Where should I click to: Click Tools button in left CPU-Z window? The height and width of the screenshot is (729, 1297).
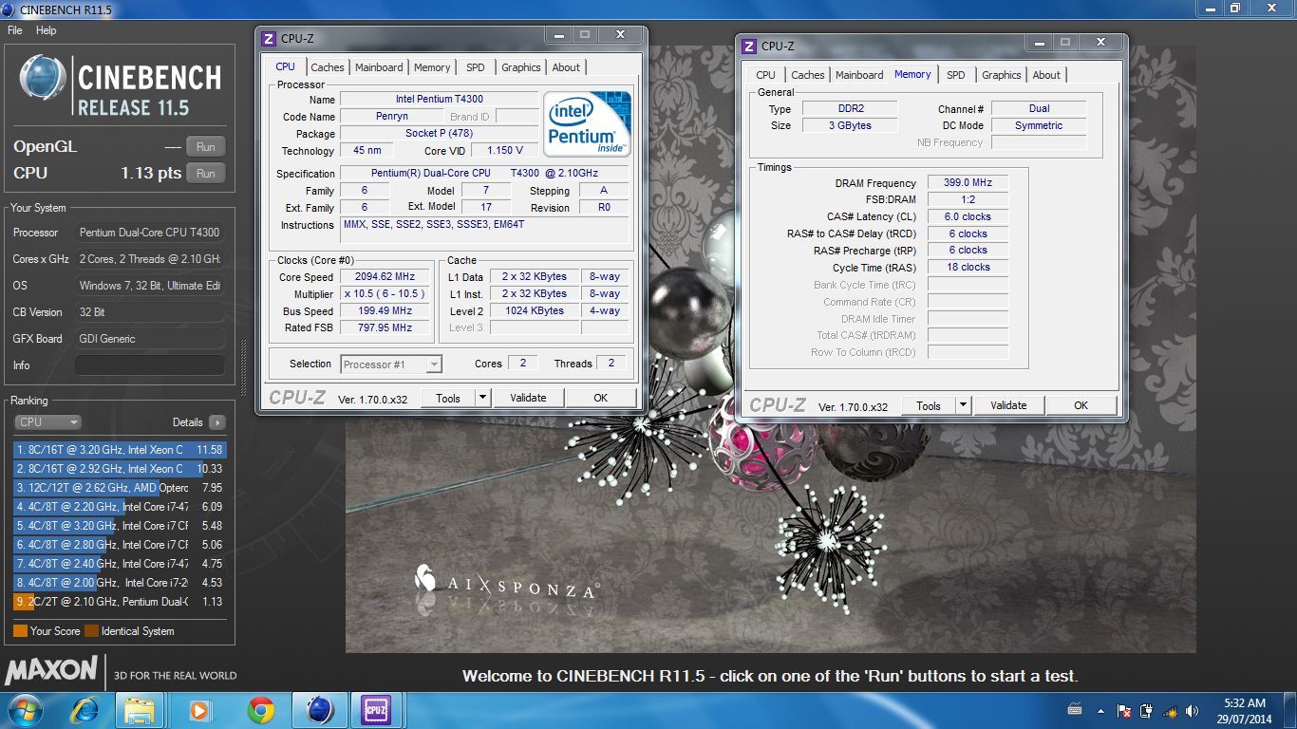[x=448, y=398]
